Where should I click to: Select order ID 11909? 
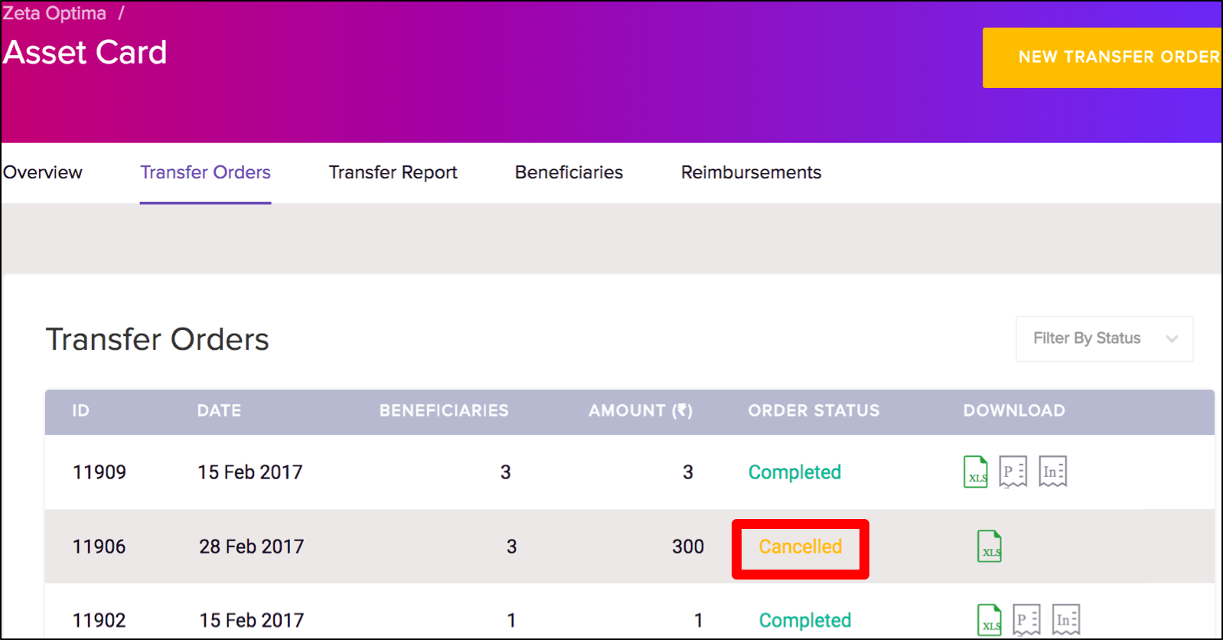pyautogui.click(x=99, y=472)
